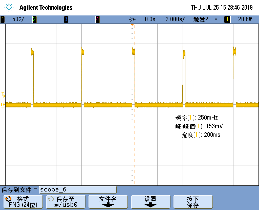Click the rising edge trigger slope icon
This screenshot has height=210, width=259.
coord(216,19)
